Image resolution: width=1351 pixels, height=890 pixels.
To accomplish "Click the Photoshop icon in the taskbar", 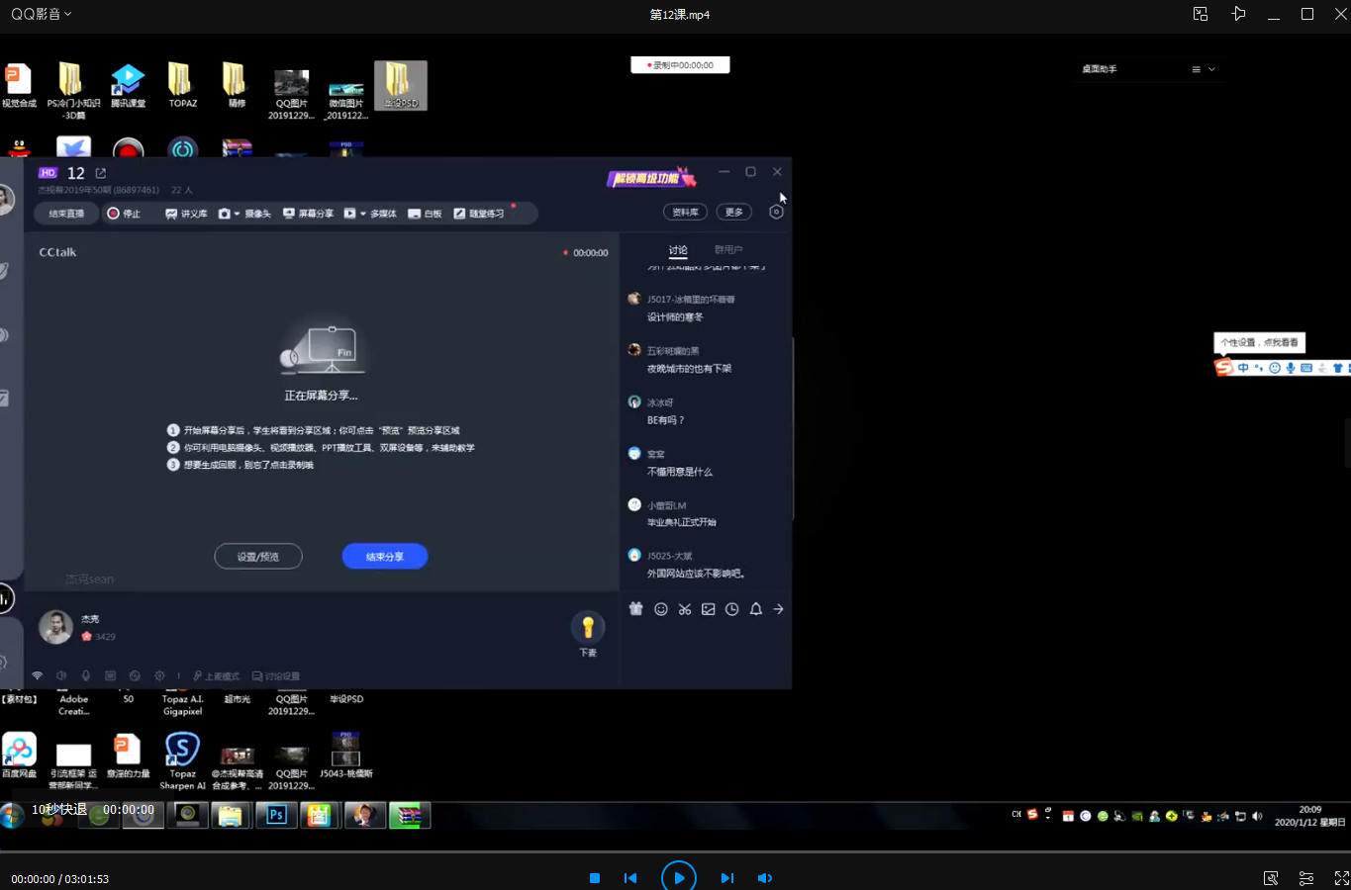I will tap(276, 815).
